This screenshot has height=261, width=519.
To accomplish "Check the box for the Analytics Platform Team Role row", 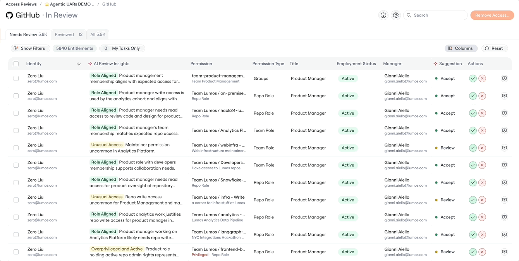I will point(16,130).
